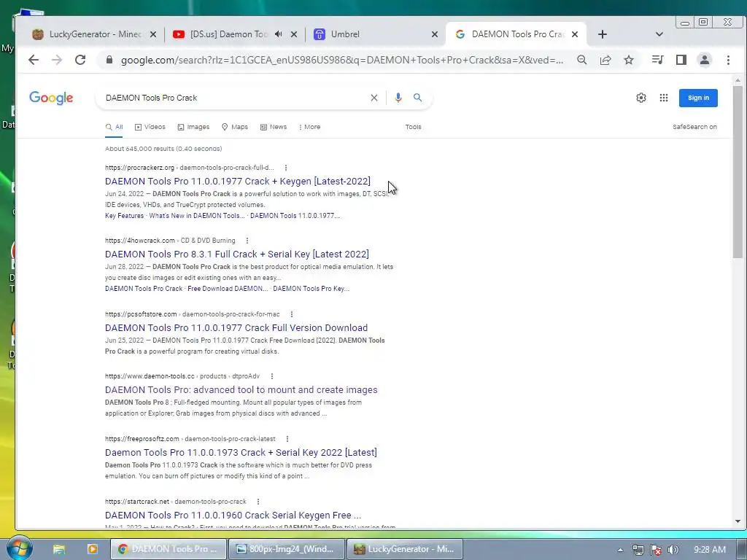Go back using the browser back arrow

[x=34, y=60]
